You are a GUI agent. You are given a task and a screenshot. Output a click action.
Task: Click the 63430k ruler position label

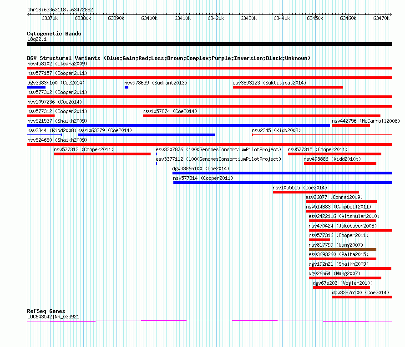248,18
